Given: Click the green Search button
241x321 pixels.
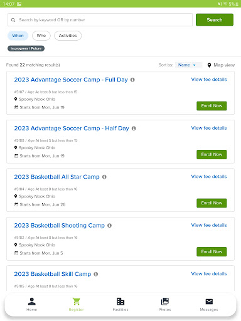Looking at the screenshot, I should click(215, 20).
